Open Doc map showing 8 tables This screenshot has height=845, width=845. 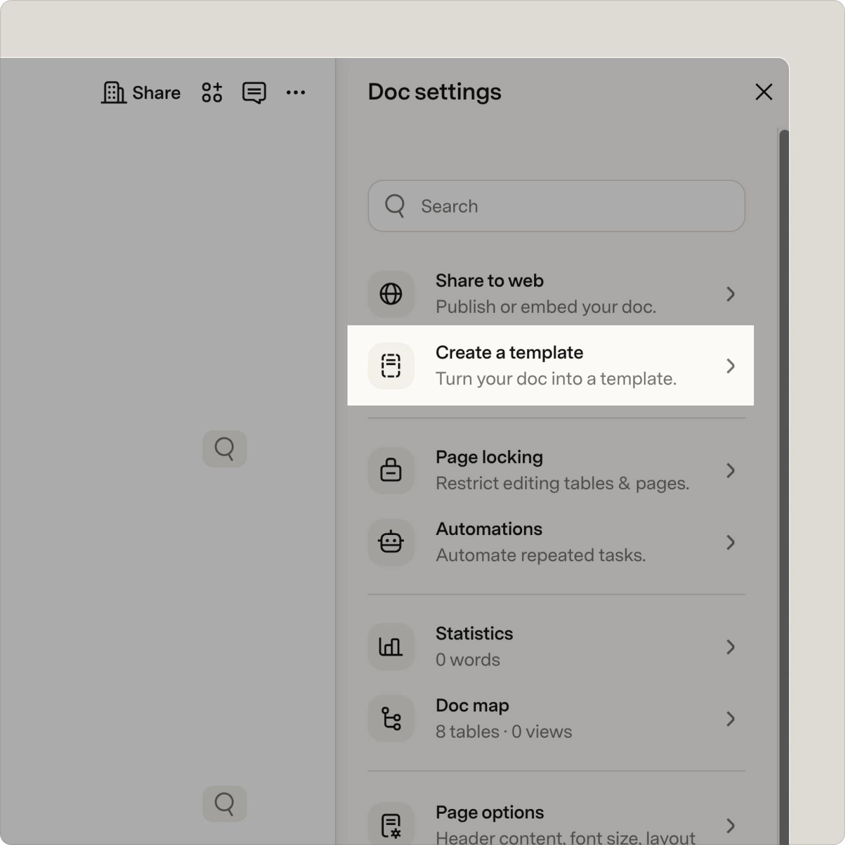tap(556, 719)
